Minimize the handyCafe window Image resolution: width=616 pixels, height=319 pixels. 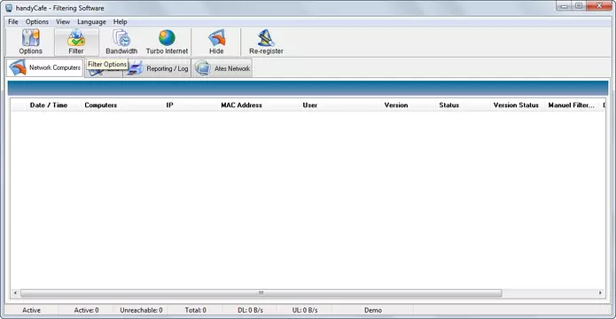coord(565,6)
